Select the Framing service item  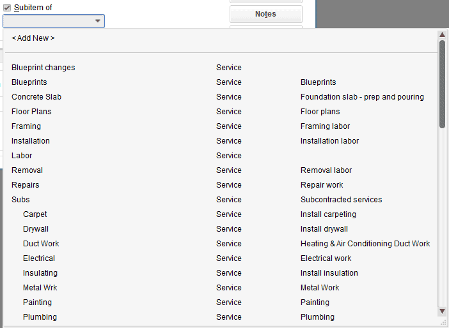tap(26, 126)
